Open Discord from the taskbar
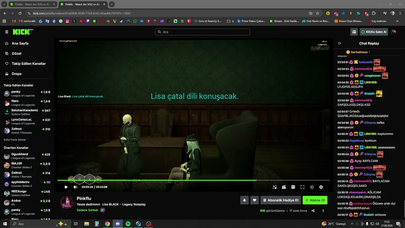Image resolution: width=405 pixels, height=228 pixels. point(118,224)
